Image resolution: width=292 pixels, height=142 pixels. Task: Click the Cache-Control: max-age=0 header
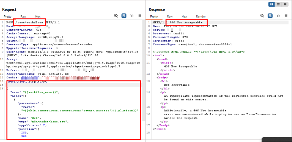tap(28, 33)
